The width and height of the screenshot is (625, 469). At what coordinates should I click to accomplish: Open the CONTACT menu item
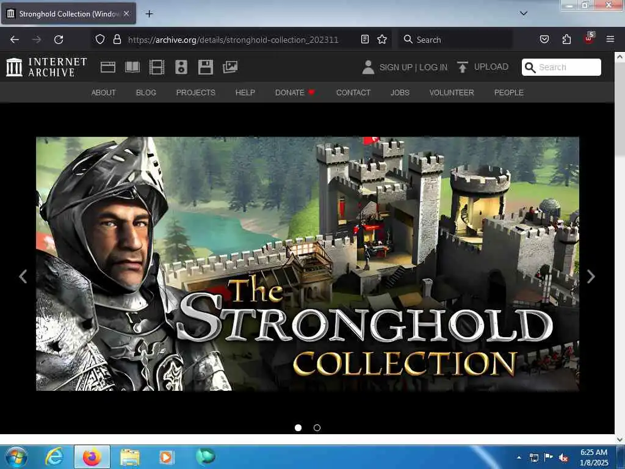tap(353, 93)
